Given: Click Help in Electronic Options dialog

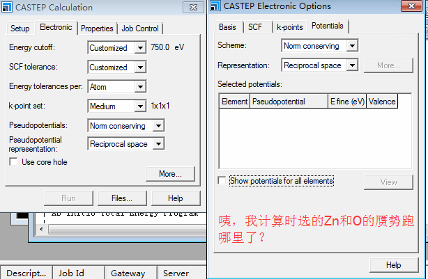Looking at the screenshot, I should click(x=394, y=265).
